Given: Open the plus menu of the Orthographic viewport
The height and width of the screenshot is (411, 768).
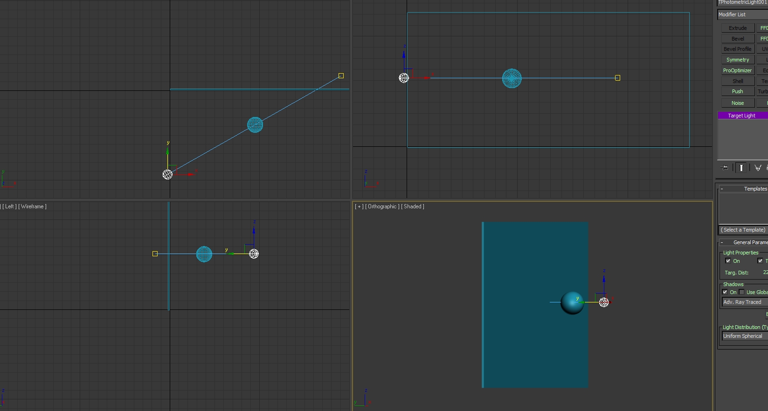Looking at the screenshot, I should point(359,206).
